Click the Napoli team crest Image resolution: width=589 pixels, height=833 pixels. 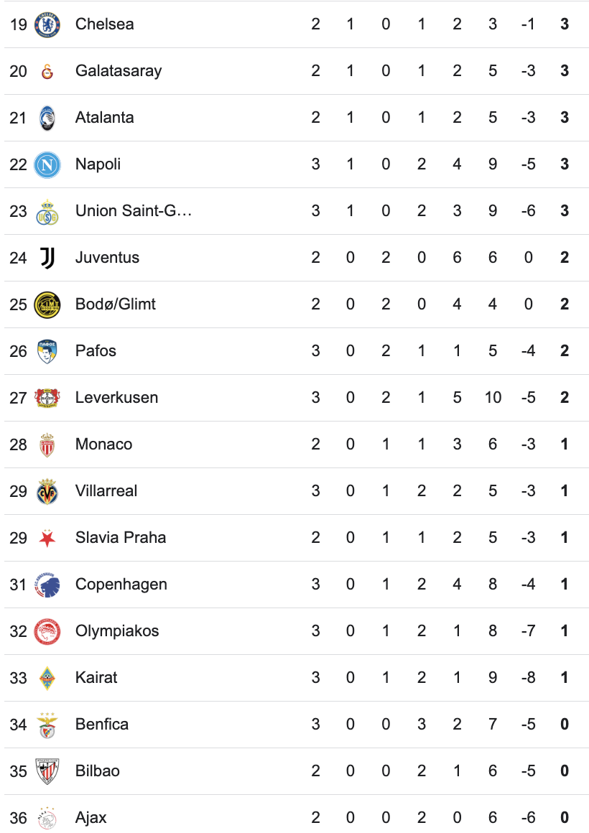47,164
